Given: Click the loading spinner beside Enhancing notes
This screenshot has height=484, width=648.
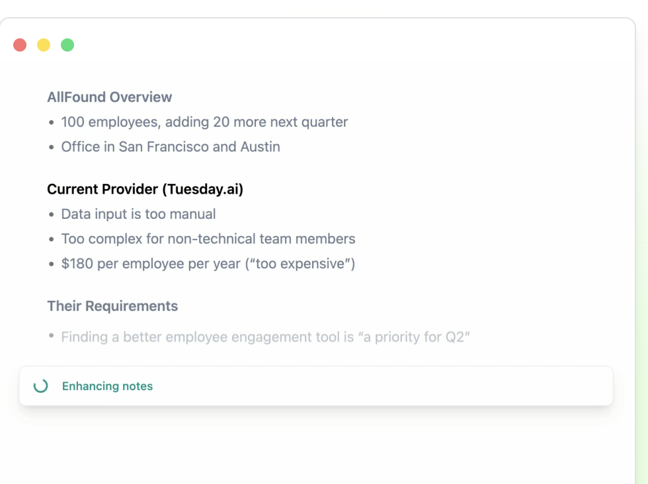Looking at the screenshot, I should (40, 386).
